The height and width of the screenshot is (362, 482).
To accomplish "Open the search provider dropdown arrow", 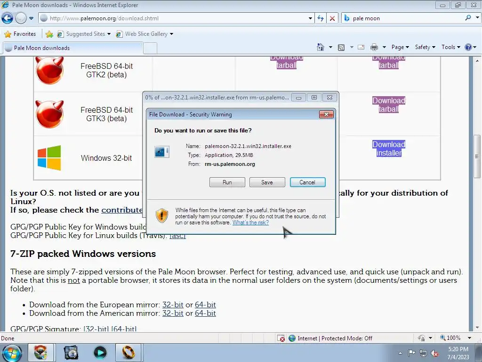I will (x=477, y=18).
